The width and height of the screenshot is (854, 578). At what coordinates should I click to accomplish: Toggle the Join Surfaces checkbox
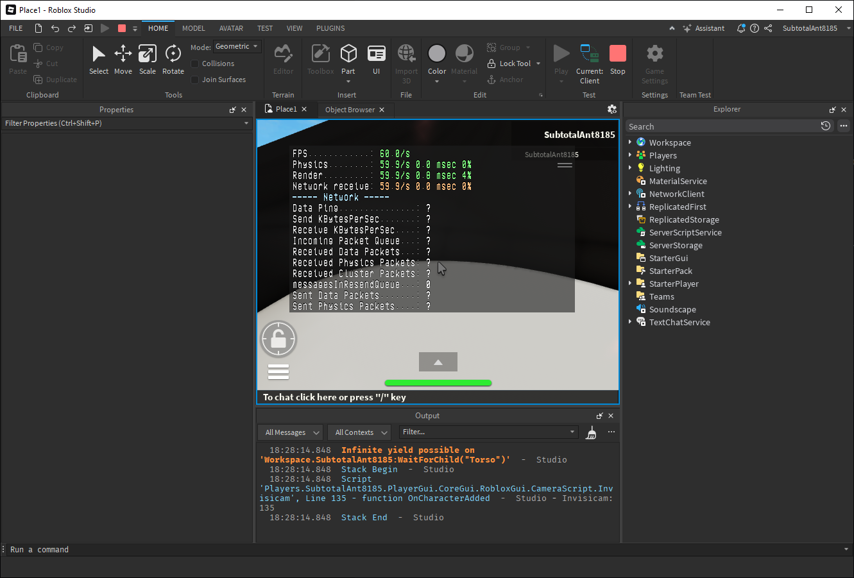tap(195, 80)
